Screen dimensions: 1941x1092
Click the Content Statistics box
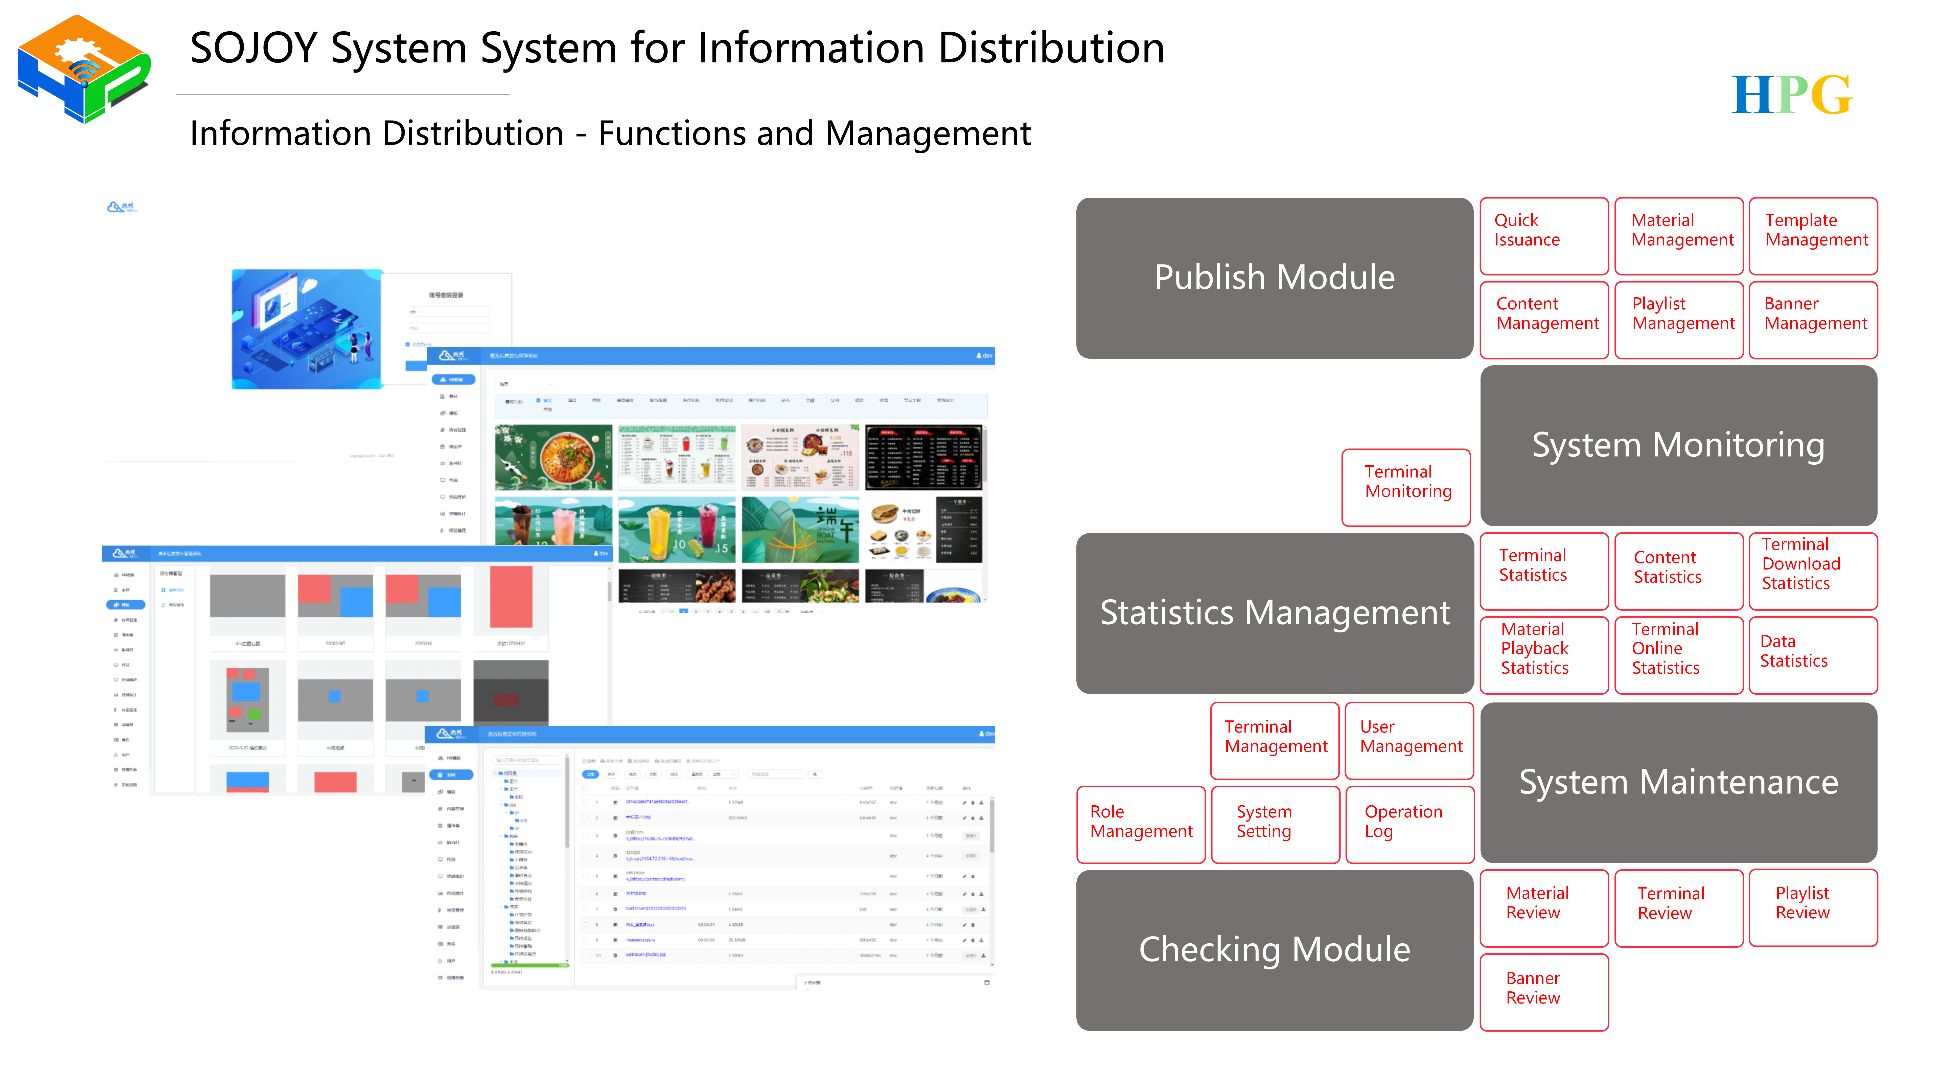pos(1679,571)
